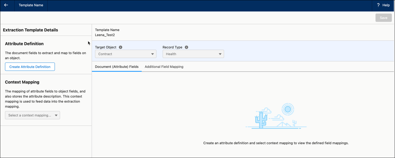The image size is (395, 158).
Task: Select the Health value in Record Type
Action: (x=171, y=54)
